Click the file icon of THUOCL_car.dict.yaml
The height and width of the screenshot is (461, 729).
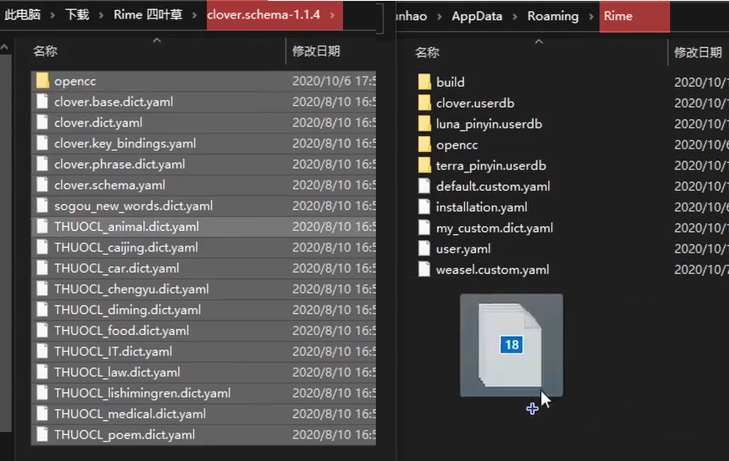(x=42, y=268)
